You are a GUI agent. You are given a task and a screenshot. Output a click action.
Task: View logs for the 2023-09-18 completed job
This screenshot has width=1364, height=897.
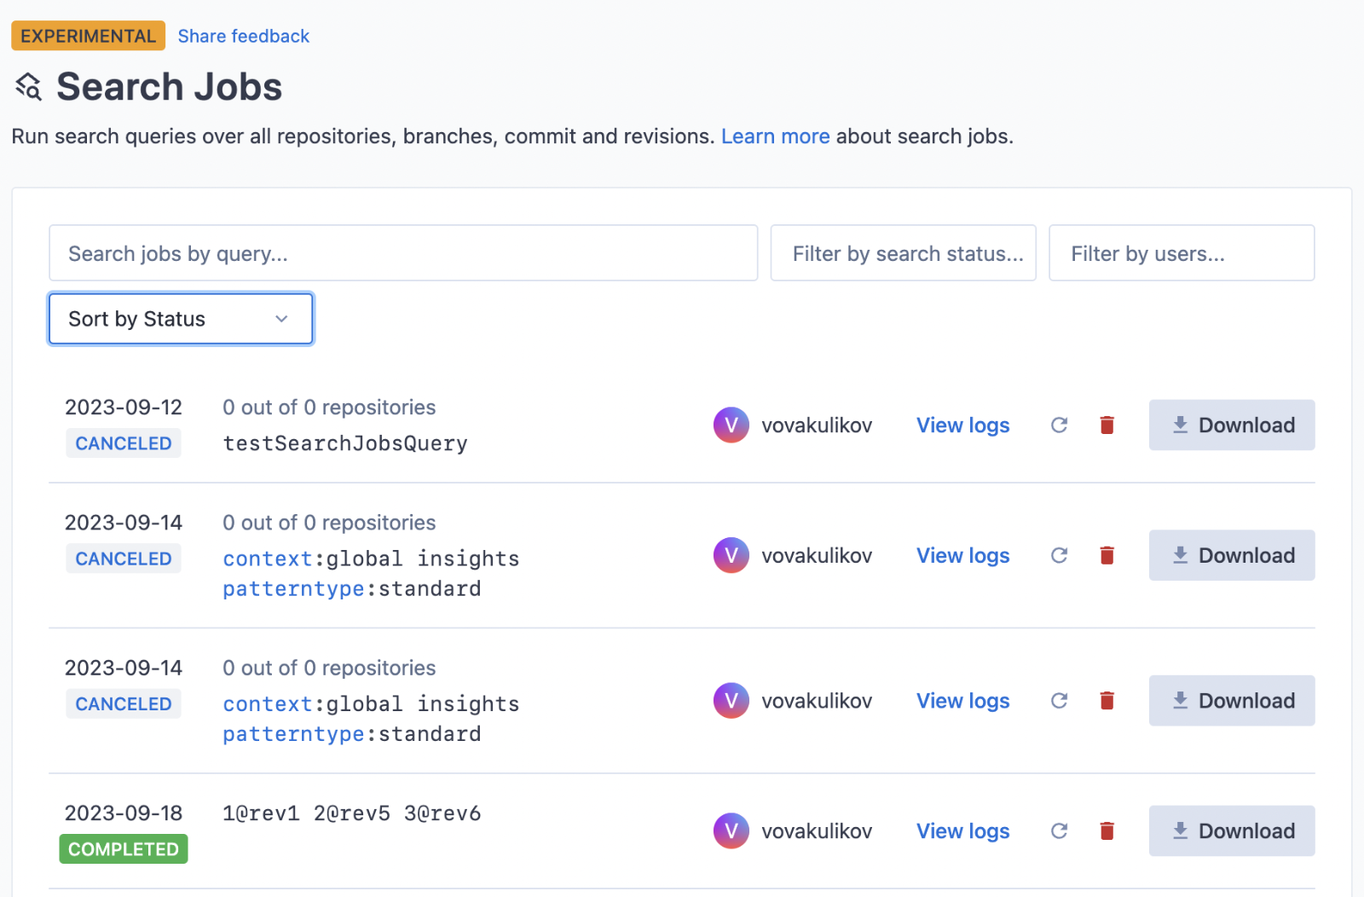pyautogui.click(x=962, y=830)
